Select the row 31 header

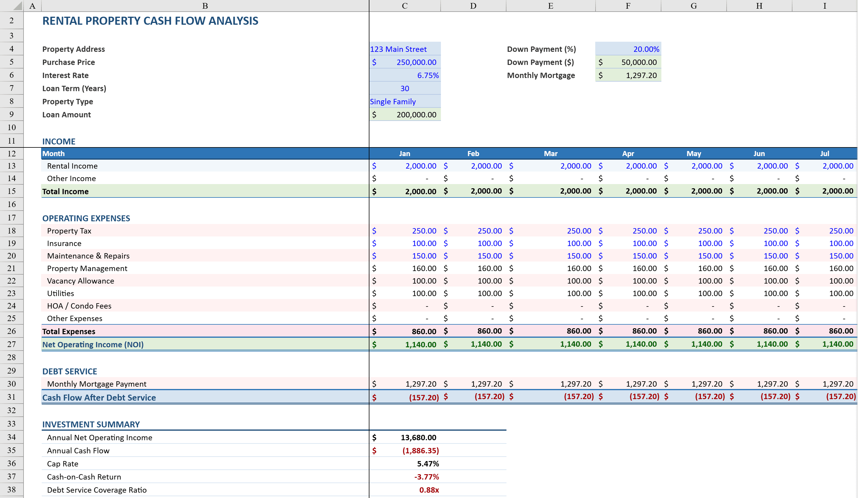[11, 397]
